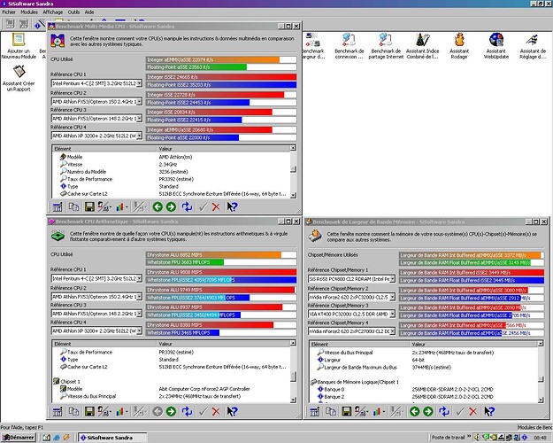Open the Modules menu

pos(30,12)
